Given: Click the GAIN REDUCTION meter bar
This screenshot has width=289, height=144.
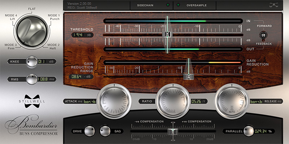Looking at the screenshot, I should pos(173,62).
